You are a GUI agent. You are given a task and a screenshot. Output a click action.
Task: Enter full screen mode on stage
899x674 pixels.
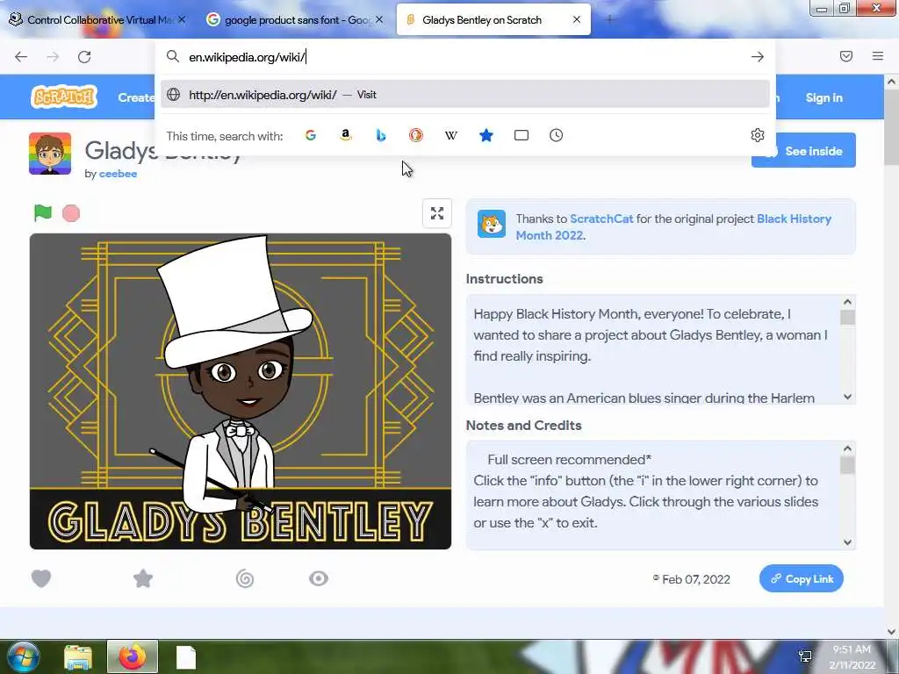click(437, 213)
